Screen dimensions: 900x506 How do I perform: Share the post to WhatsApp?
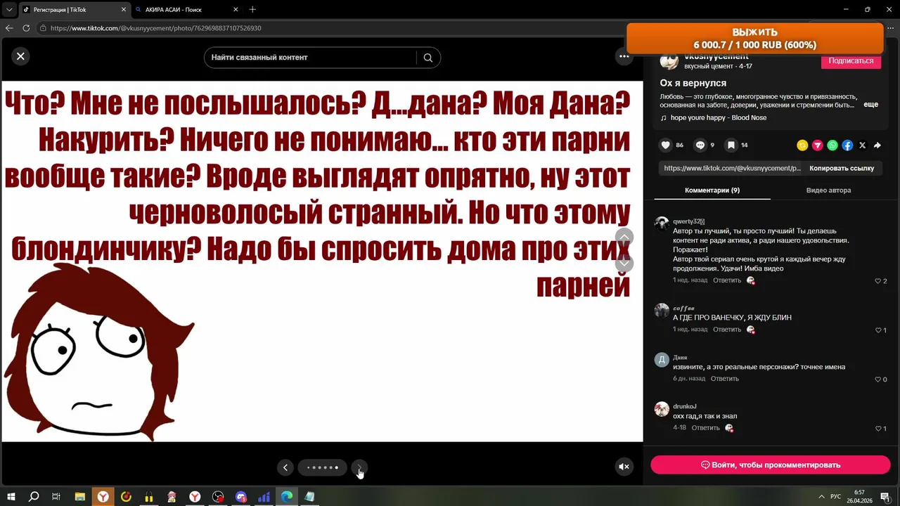[x=832, y=145]
